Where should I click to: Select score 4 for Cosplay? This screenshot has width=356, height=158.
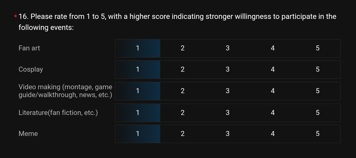click(x=273, y=70)
